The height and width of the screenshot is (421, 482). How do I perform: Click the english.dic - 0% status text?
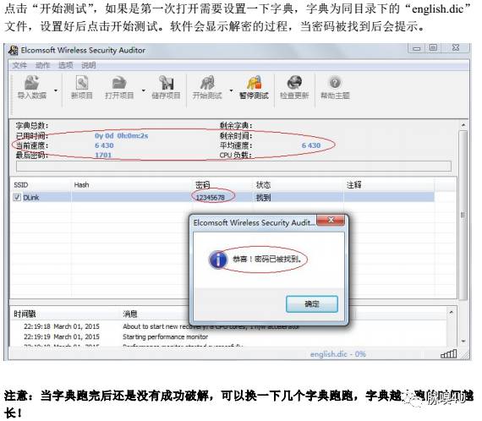click(338, 354)
